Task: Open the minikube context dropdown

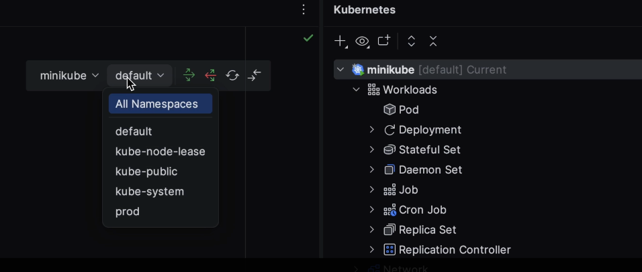Action: tap(69, 76)
